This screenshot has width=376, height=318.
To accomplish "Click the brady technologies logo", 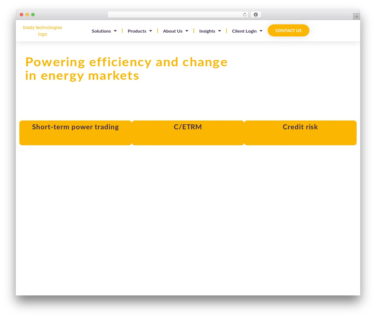I will [43, 31].
